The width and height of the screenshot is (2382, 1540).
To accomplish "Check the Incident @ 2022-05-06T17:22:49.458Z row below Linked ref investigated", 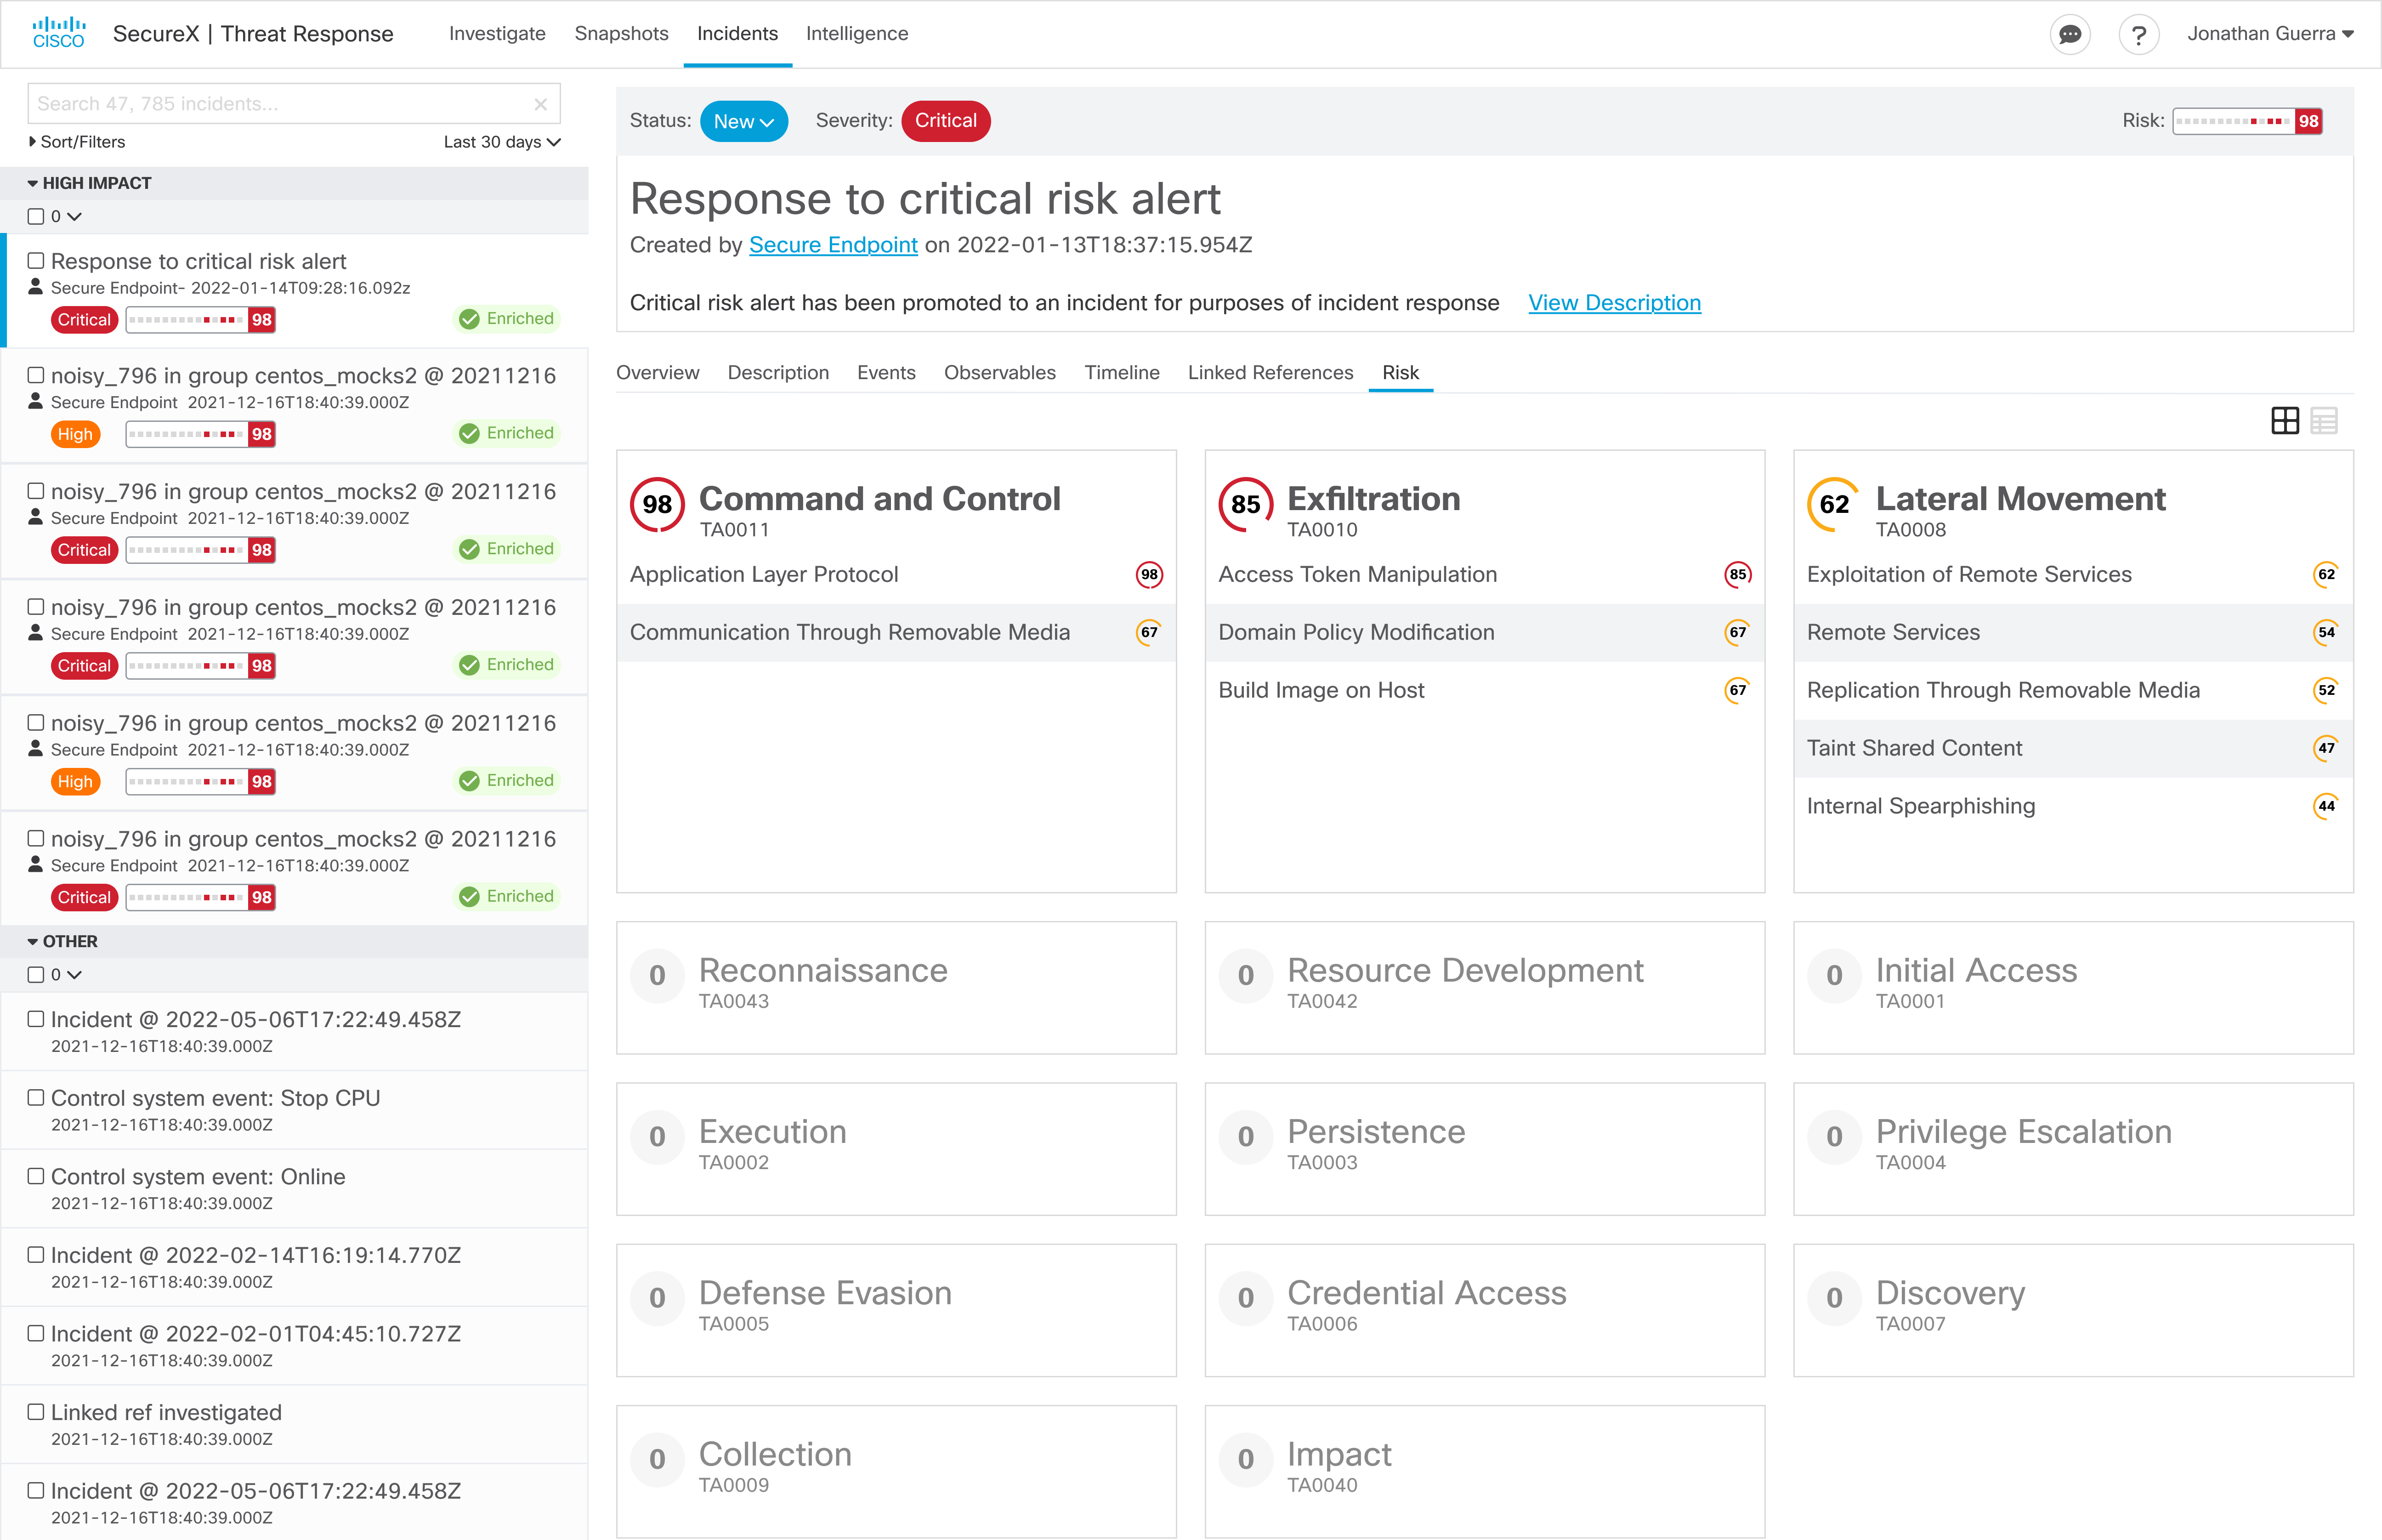I will (x=36, y=1491).
